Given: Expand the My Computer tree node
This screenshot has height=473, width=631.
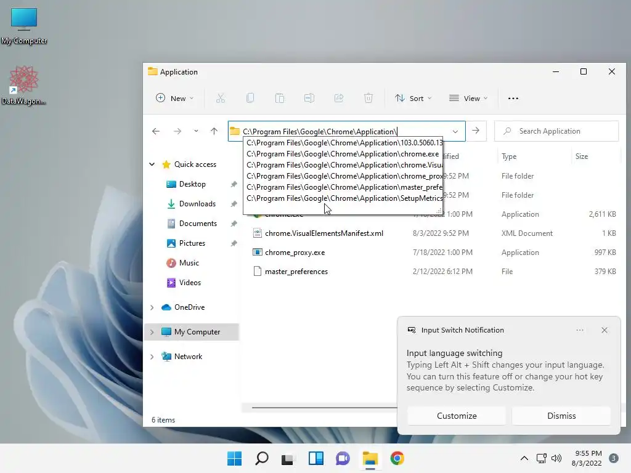Looking at the screenshot, I should (152, 332).
